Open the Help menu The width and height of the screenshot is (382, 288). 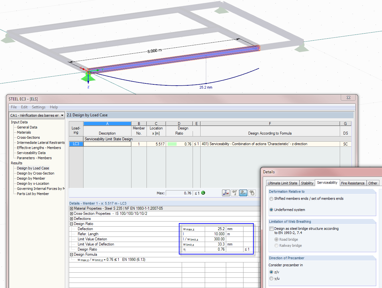tap(54, 107)
